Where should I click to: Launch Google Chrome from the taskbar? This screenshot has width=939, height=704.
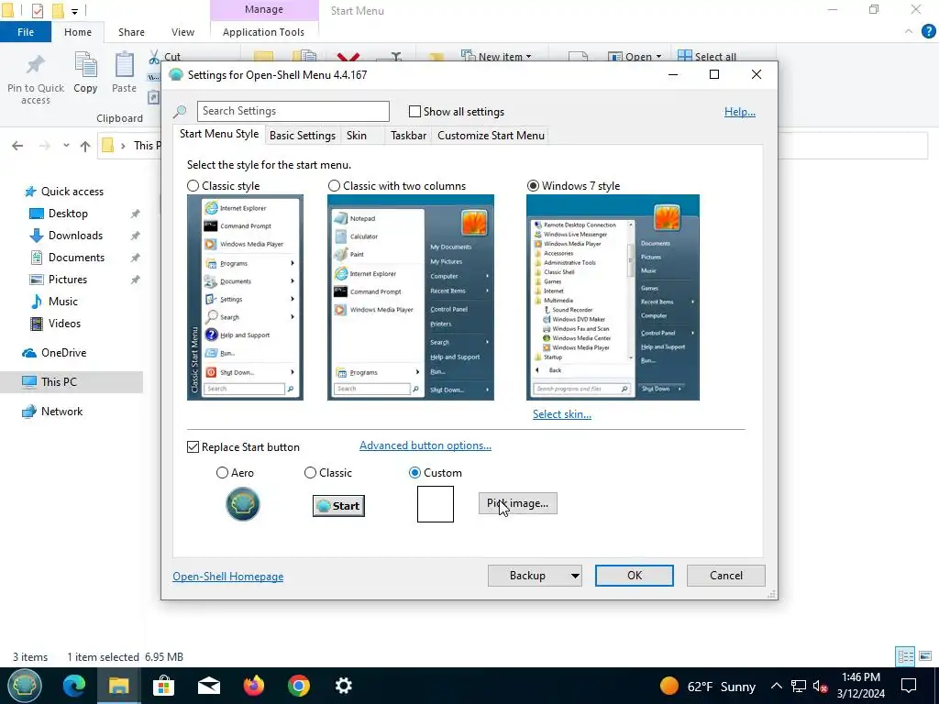pos(298,686)
